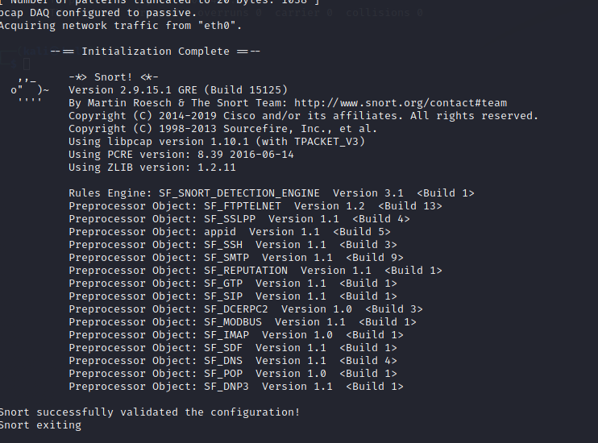Click the Snort! title line

tap(114, 77)
